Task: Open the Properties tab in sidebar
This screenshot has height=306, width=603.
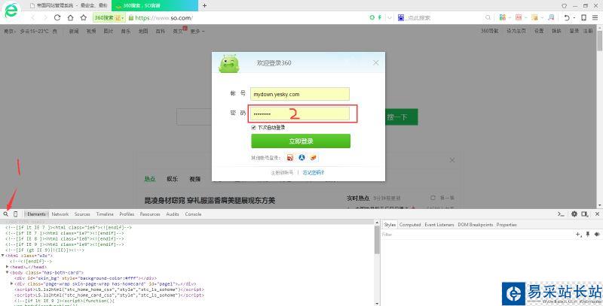Action: click(x=507, y=225)
